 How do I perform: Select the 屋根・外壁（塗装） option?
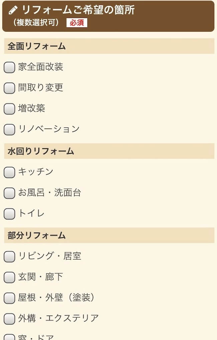(x=9, y=298)
